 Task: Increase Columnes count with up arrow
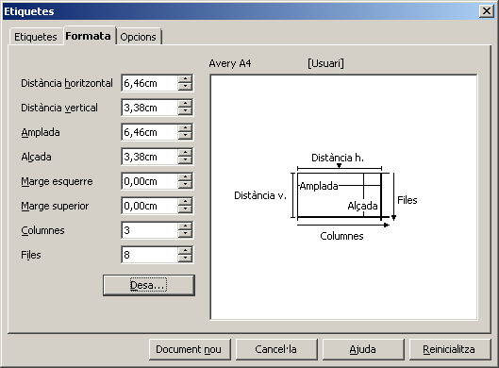[x=185, y=226]
